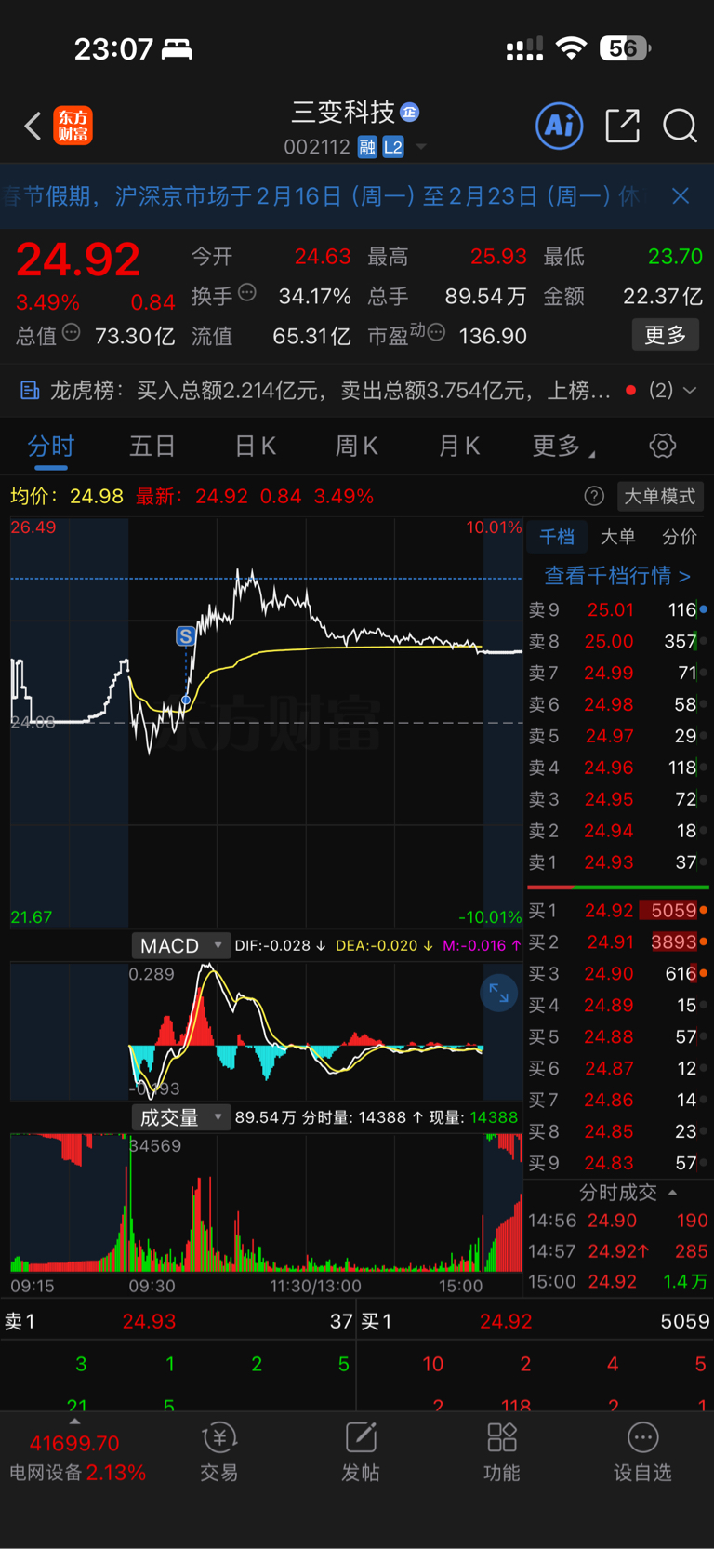Tap the 最低 23.70 value

pyautogui.click(x=675, y=257)
